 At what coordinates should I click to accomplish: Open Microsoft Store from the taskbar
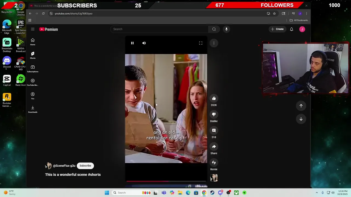pyautogui.click(x=196, y=193)
